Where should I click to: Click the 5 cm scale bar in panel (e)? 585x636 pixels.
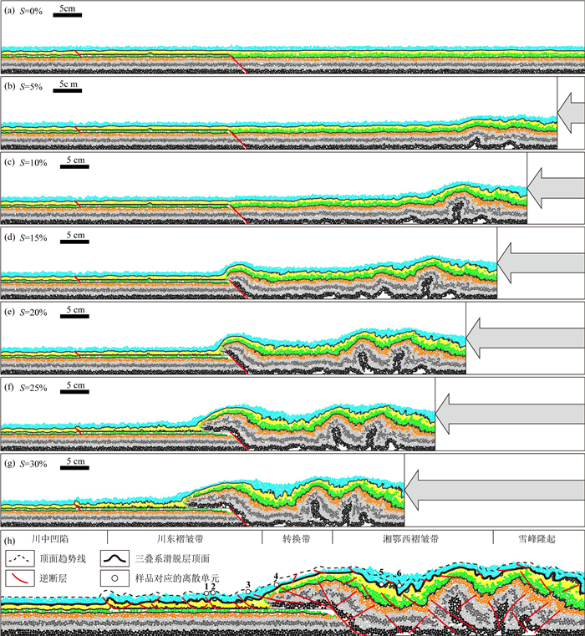point(76,319)
